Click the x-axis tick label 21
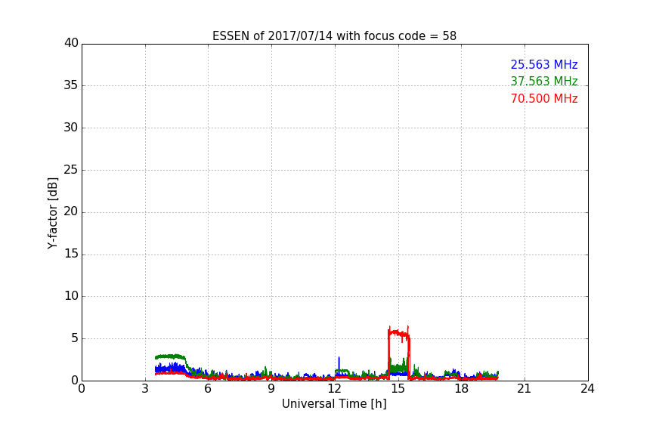Viewport: 653px width, 435px height. coord(525,389)
